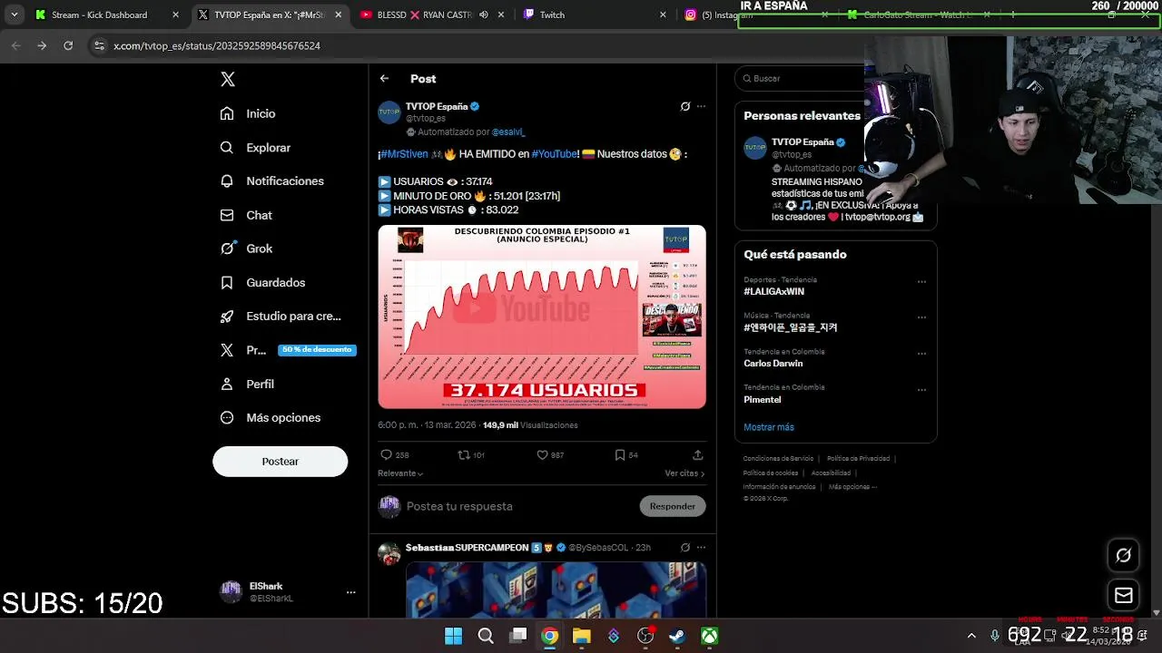
Task: Open Explorar in sidebar
Action: 255,148
